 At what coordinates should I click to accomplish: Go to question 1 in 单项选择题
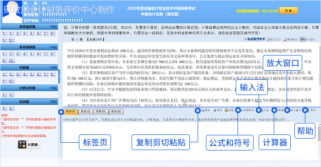[5, 33]
